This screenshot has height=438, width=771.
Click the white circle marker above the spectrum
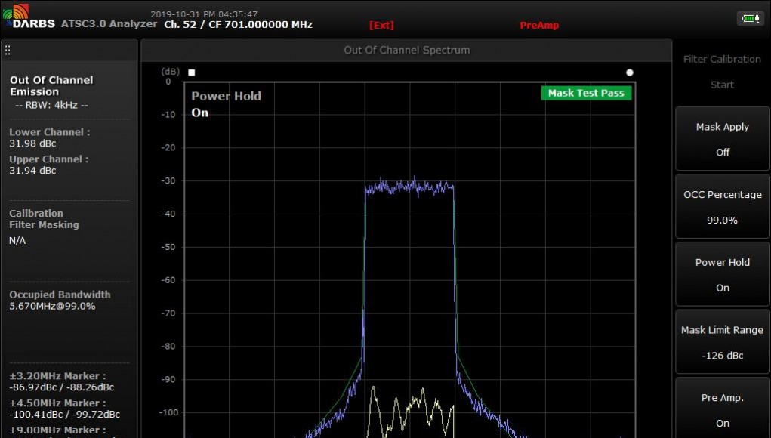[629, 72]
